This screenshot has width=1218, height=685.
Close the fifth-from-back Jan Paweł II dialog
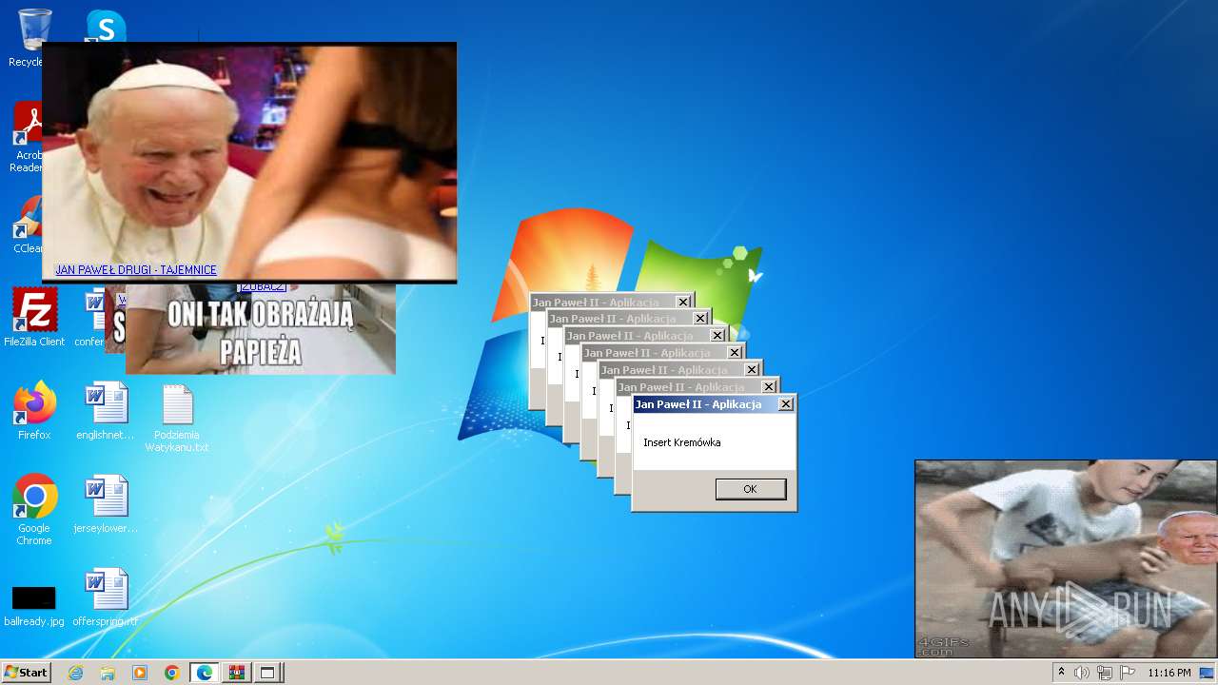(x=752, y=370)
